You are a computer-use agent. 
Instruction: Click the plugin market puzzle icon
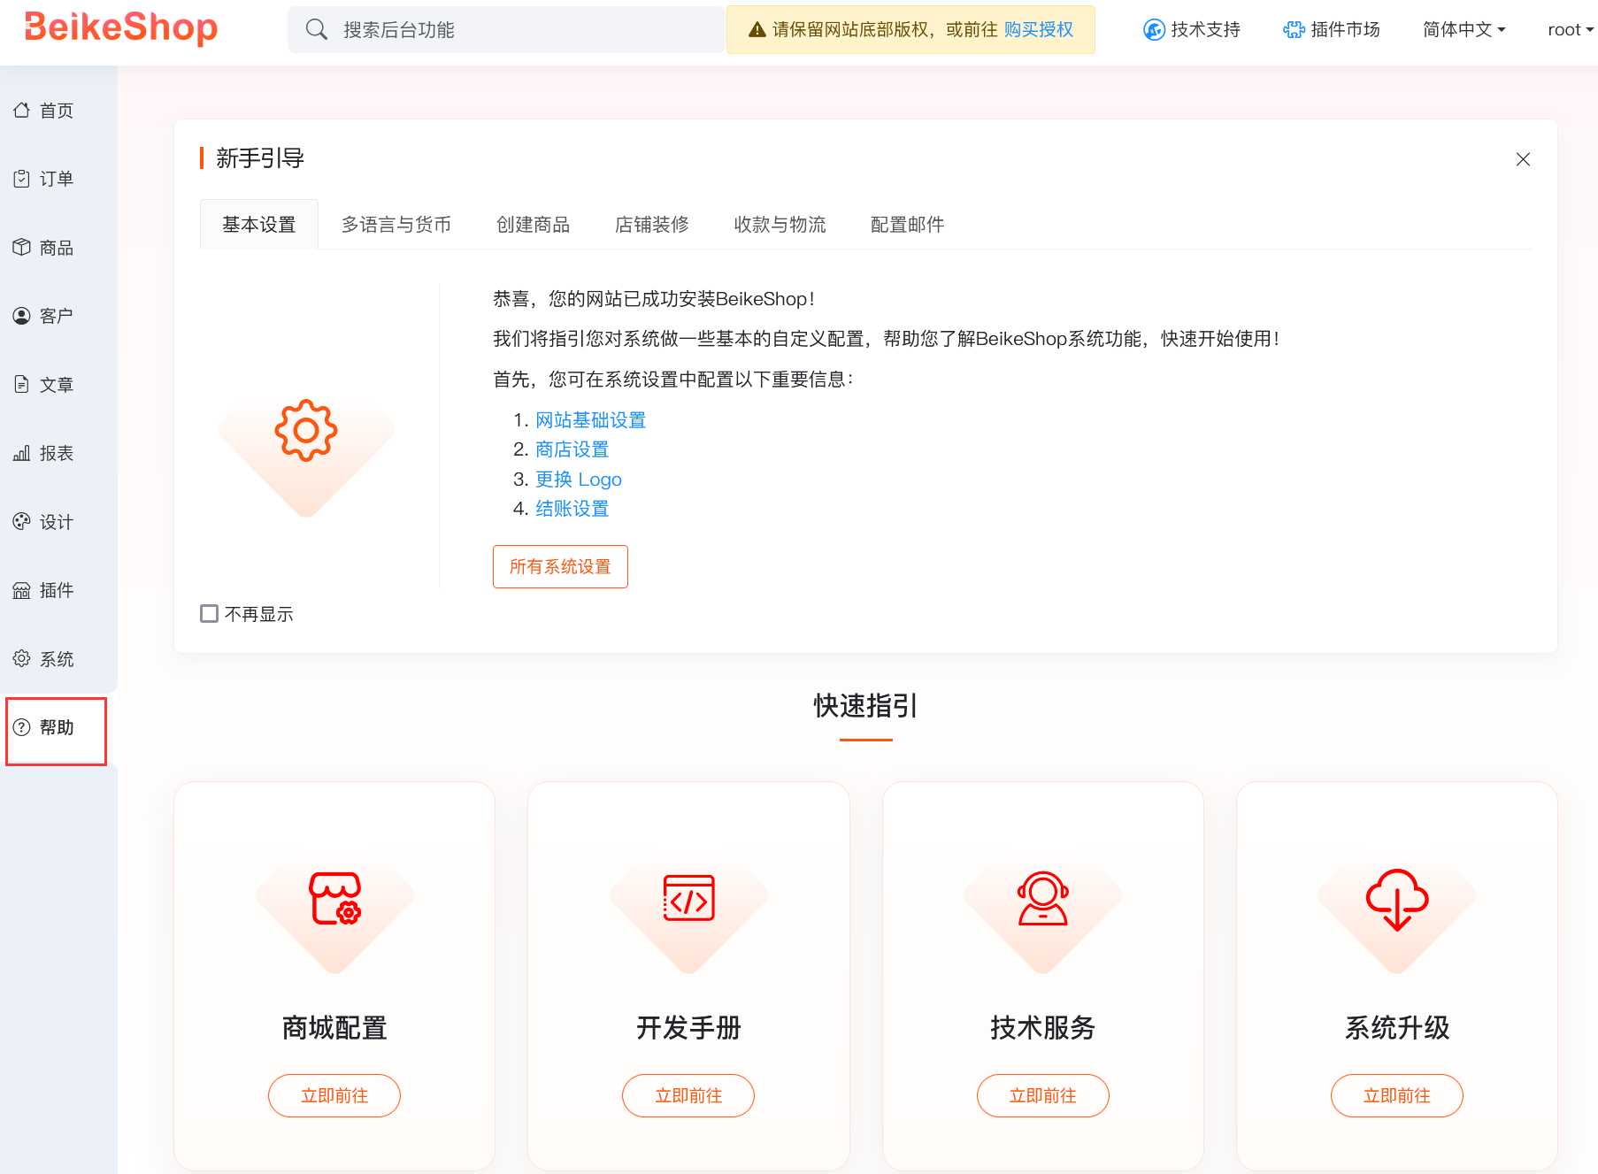[x=1294, y=29]
